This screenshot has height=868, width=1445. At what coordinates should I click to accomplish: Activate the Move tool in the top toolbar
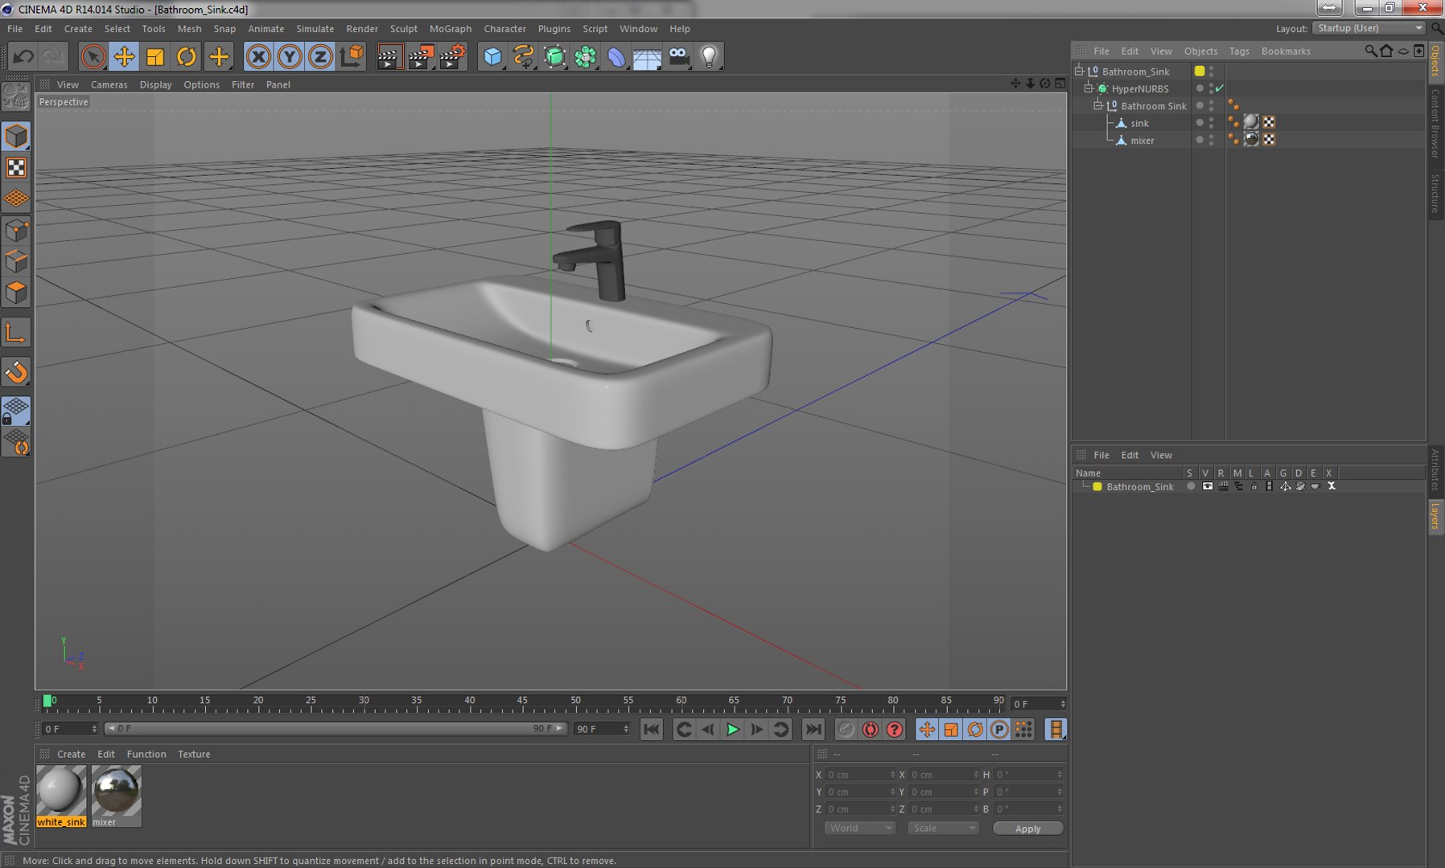point(124,56)
